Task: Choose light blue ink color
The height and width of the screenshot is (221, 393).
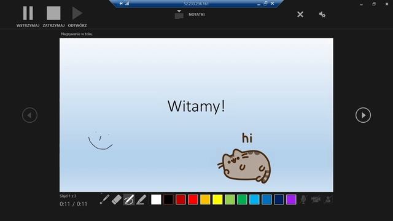Action: coord(254,200)
